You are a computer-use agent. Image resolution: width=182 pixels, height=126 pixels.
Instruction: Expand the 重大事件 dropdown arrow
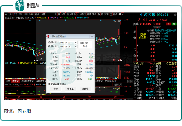pos(77,14)
